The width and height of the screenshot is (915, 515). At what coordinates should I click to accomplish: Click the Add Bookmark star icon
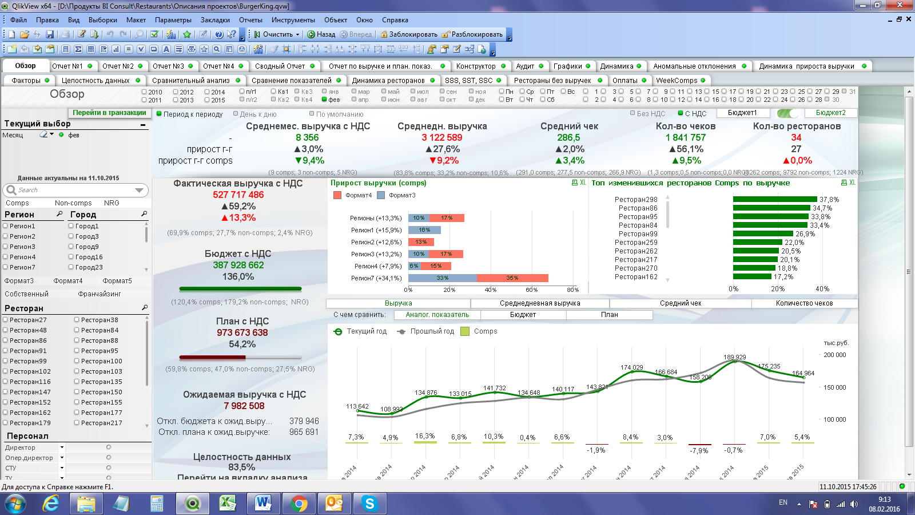187,34
